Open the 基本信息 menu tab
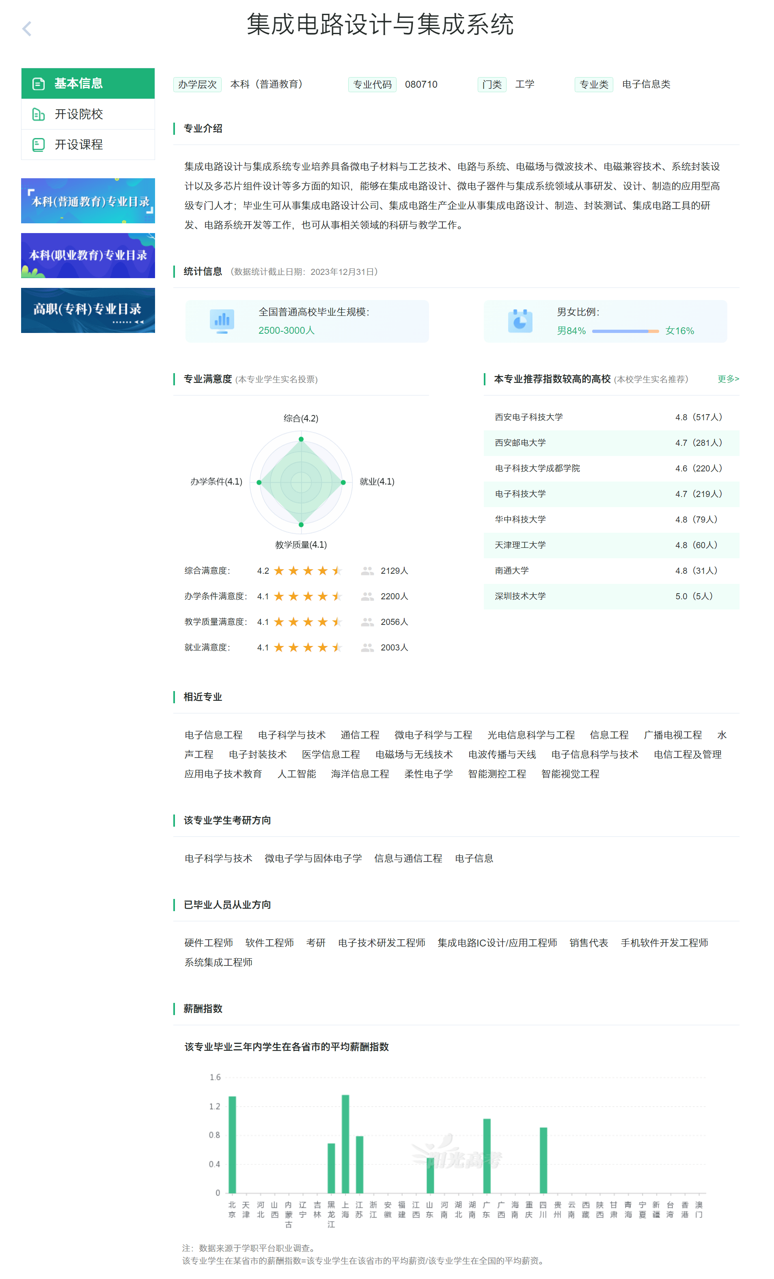Image resolution: width=774 pixels, height=1279 pixels. pyautogui.click(x=88, y=84)
